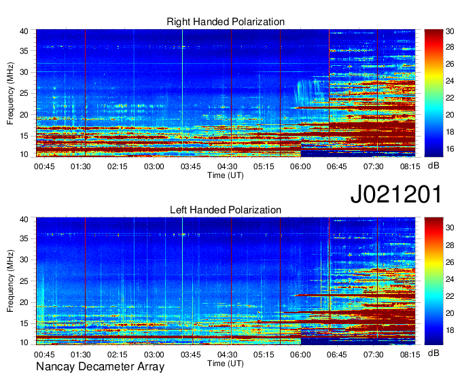The width and height of the screenshot is (462, 375).
Task: Click the "Right Handed Polarization" plot title
Action: [x=226, y=22]
